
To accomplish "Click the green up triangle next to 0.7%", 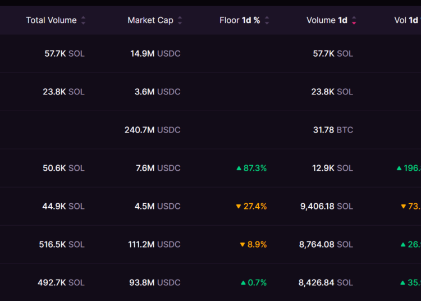I will (243, 283).
